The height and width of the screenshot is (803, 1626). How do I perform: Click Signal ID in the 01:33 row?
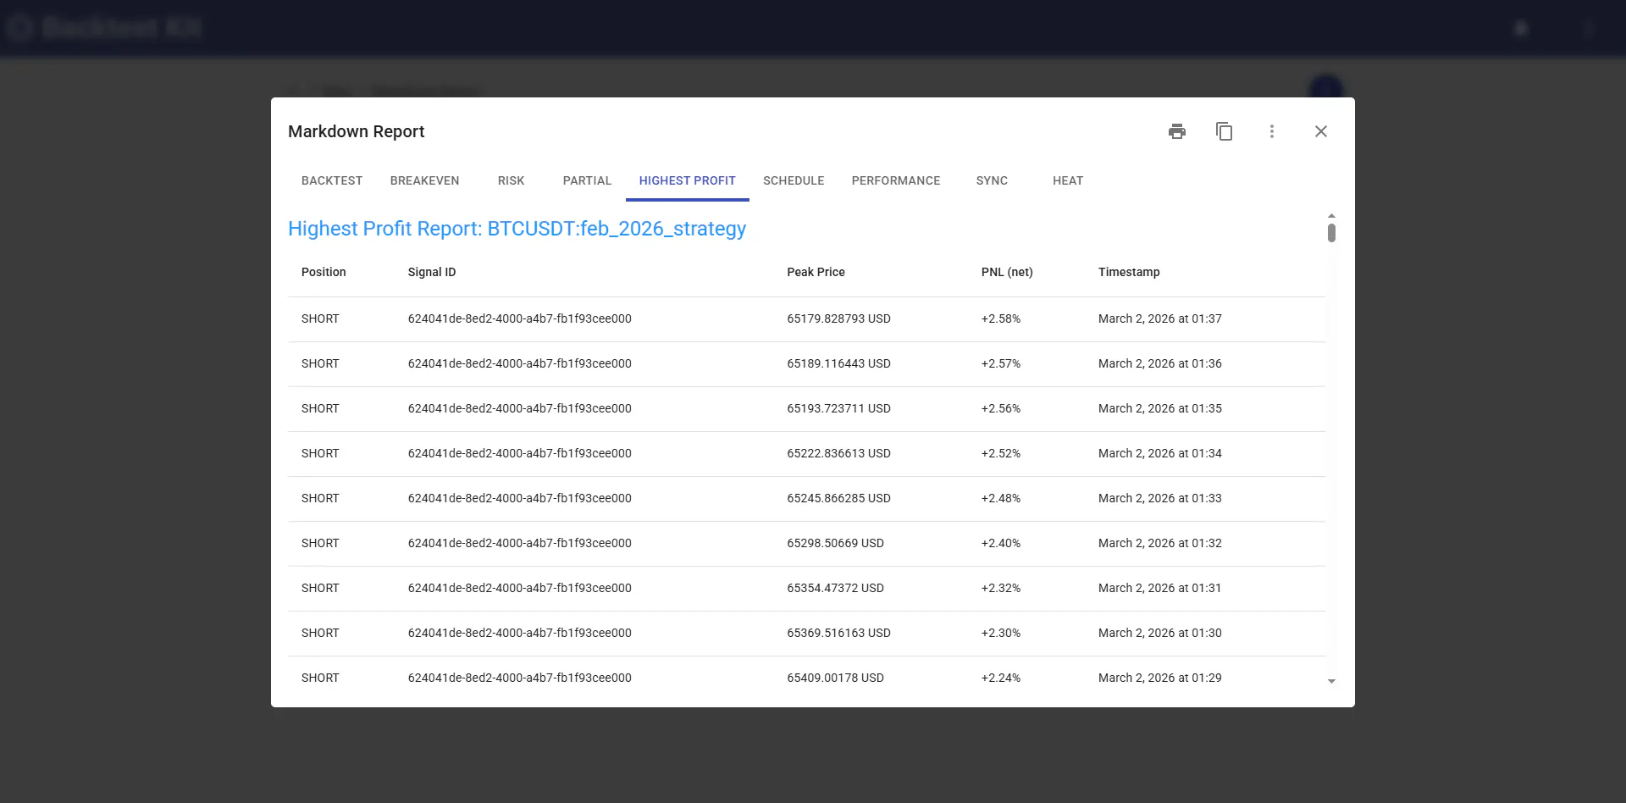pyautogui.click(x=520, y=498)
